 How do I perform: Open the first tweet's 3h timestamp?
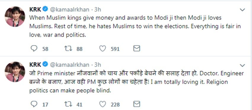click(x=98, y=10)
